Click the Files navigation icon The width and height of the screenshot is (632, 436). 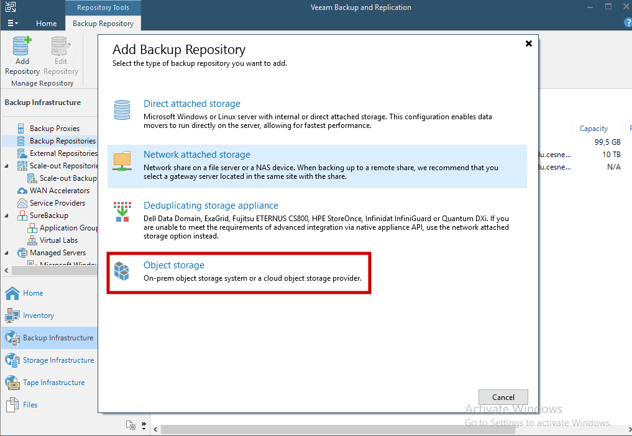click(x=11, y=404)
